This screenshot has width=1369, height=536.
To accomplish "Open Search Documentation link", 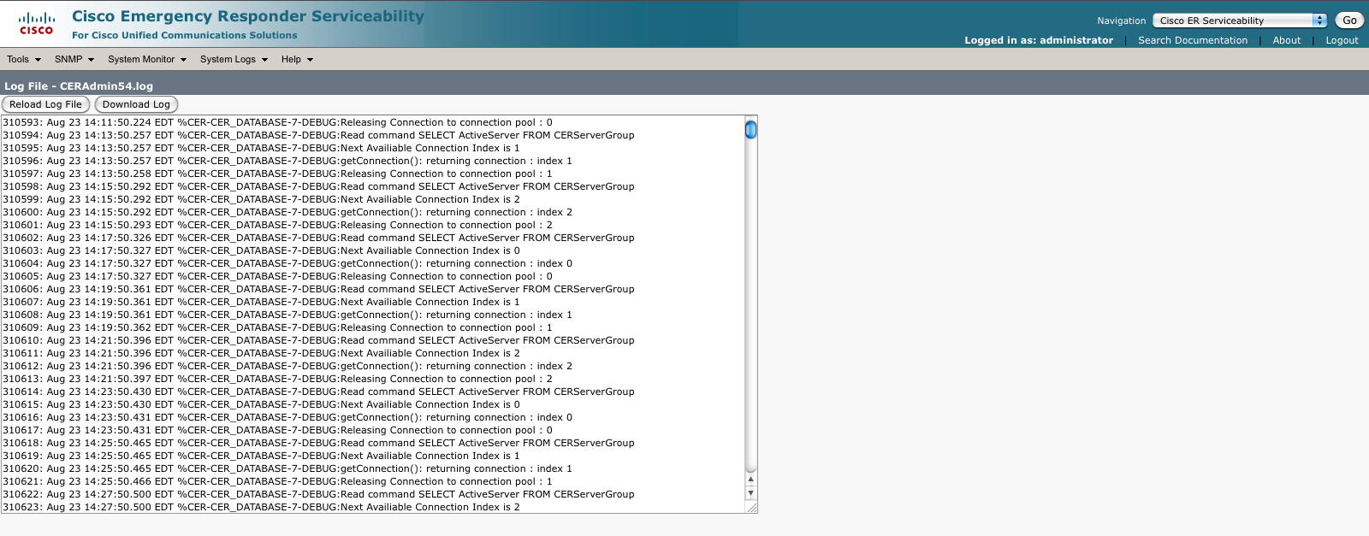I will point(1193,40).
